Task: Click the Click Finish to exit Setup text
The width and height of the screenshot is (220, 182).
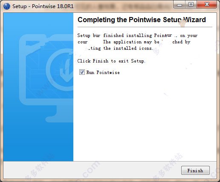Action: pos(111,61)
